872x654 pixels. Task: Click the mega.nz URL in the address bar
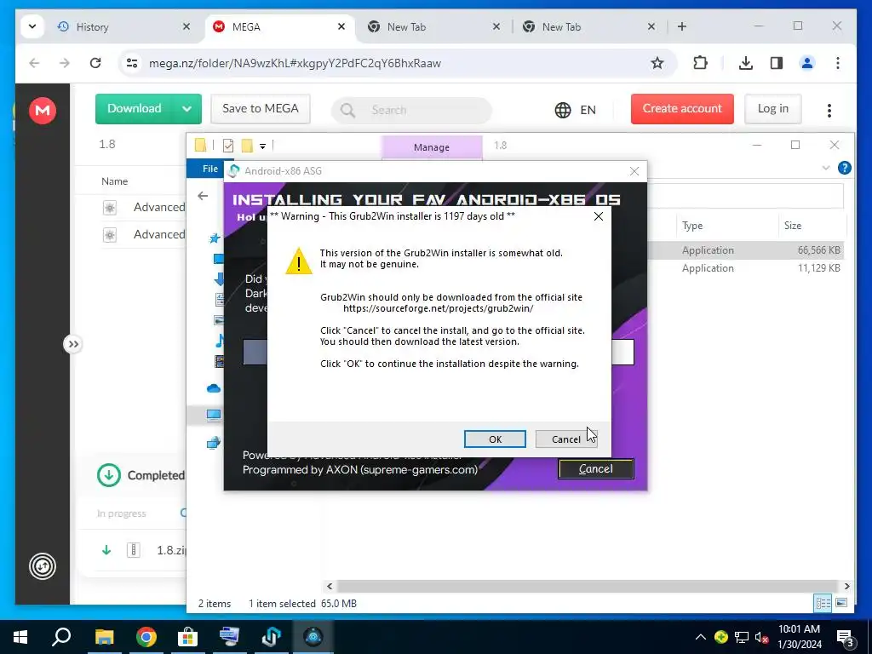(295, 63)
